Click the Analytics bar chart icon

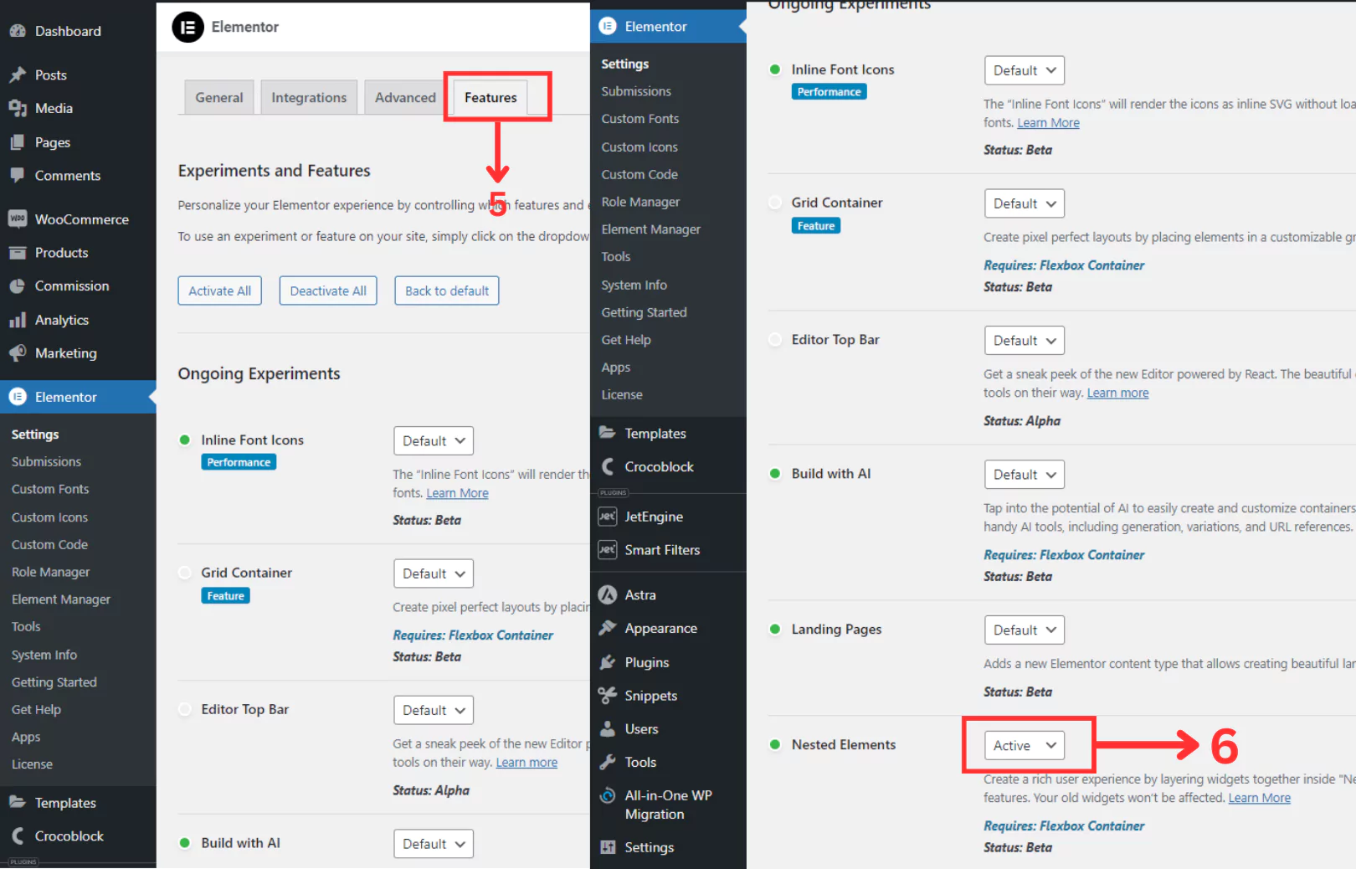coord(18,320)
